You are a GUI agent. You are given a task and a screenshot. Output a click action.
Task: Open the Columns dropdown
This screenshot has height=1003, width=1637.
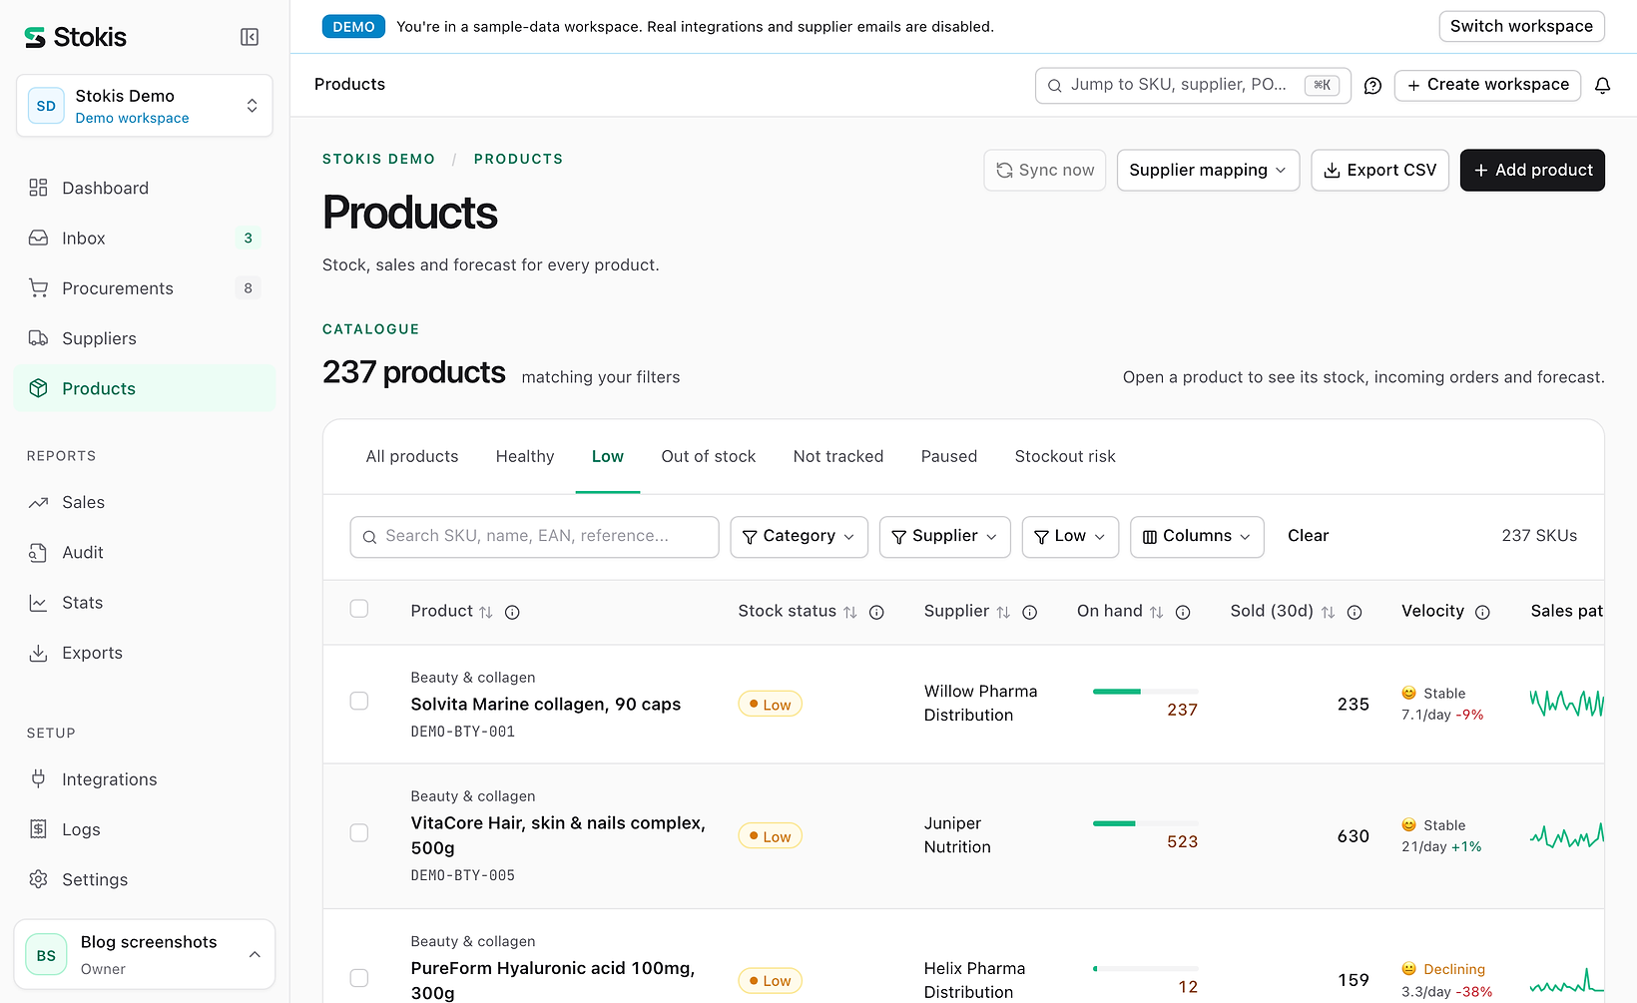click(x=1197, y=537)
